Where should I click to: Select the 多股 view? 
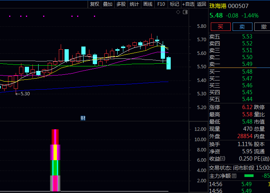pyautogui.click(x=121, y=4)
